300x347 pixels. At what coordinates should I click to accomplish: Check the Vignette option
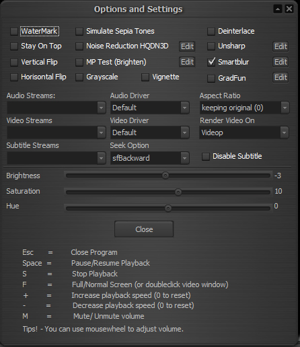[145, 77]
